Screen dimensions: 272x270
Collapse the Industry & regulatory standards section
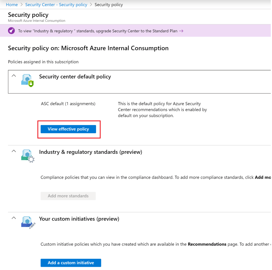pyautogui.click(x=14, y=151)
